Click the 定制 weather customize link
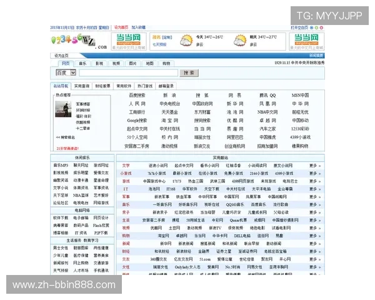The height and width of the screenshot is (300, 375). pyautogui.click(x=167, y=37)
